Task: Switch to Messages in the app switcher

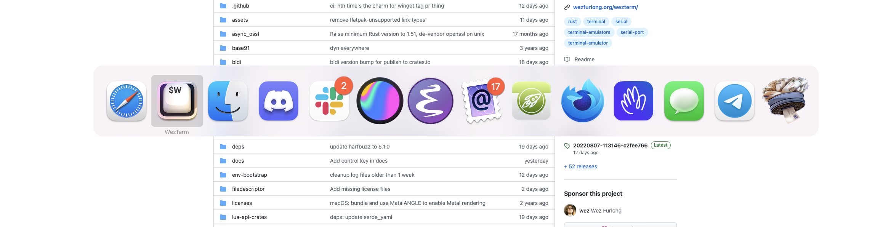Action: tap(684, 101)
